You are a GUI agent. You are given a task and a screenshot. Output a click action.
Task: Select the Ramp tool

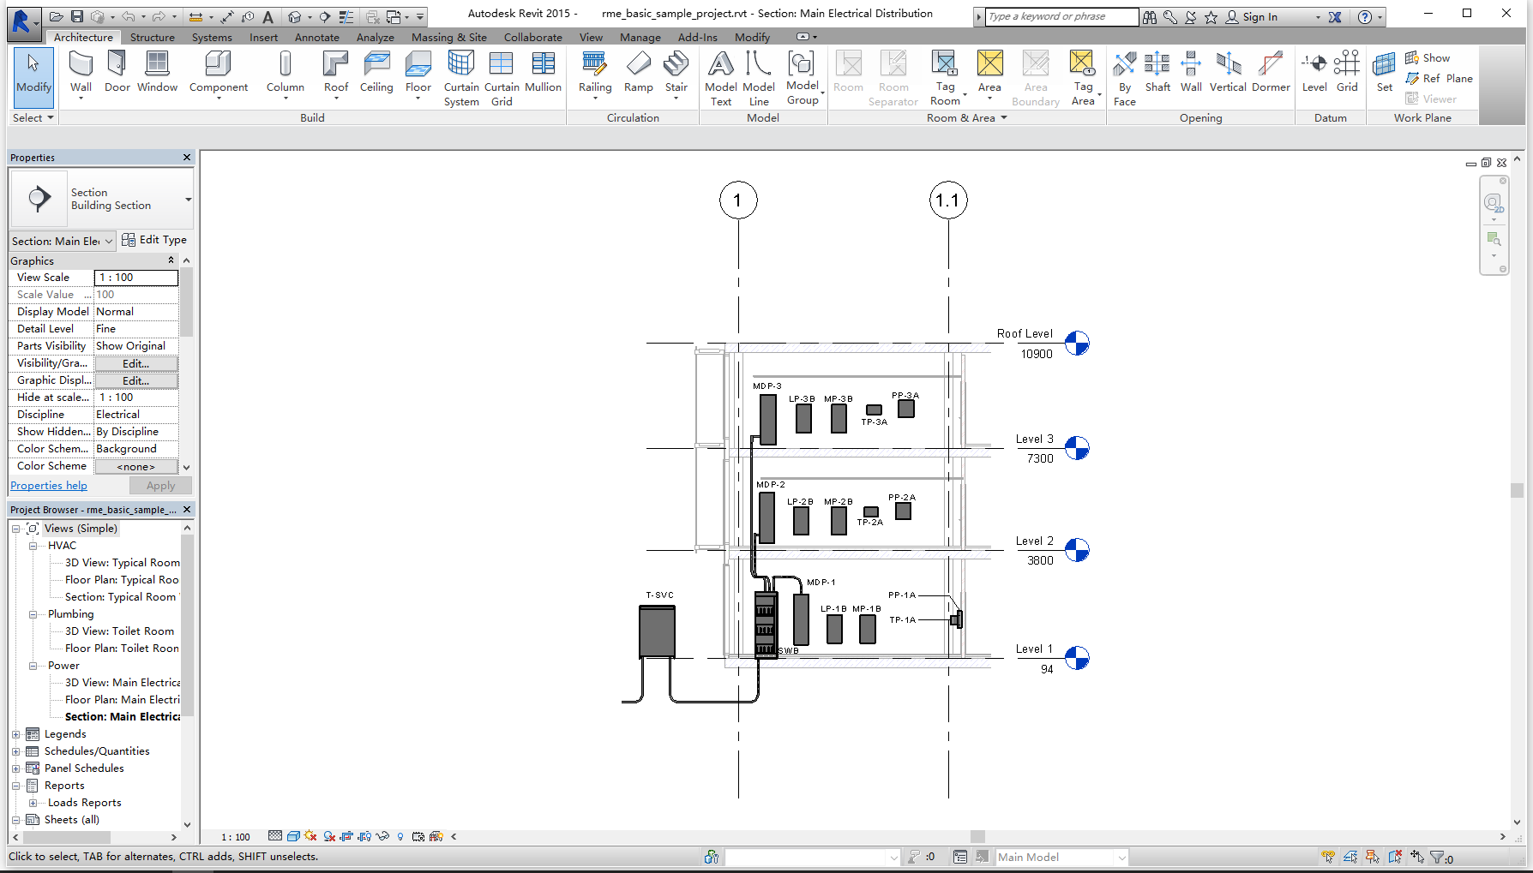tap(638, 73)
